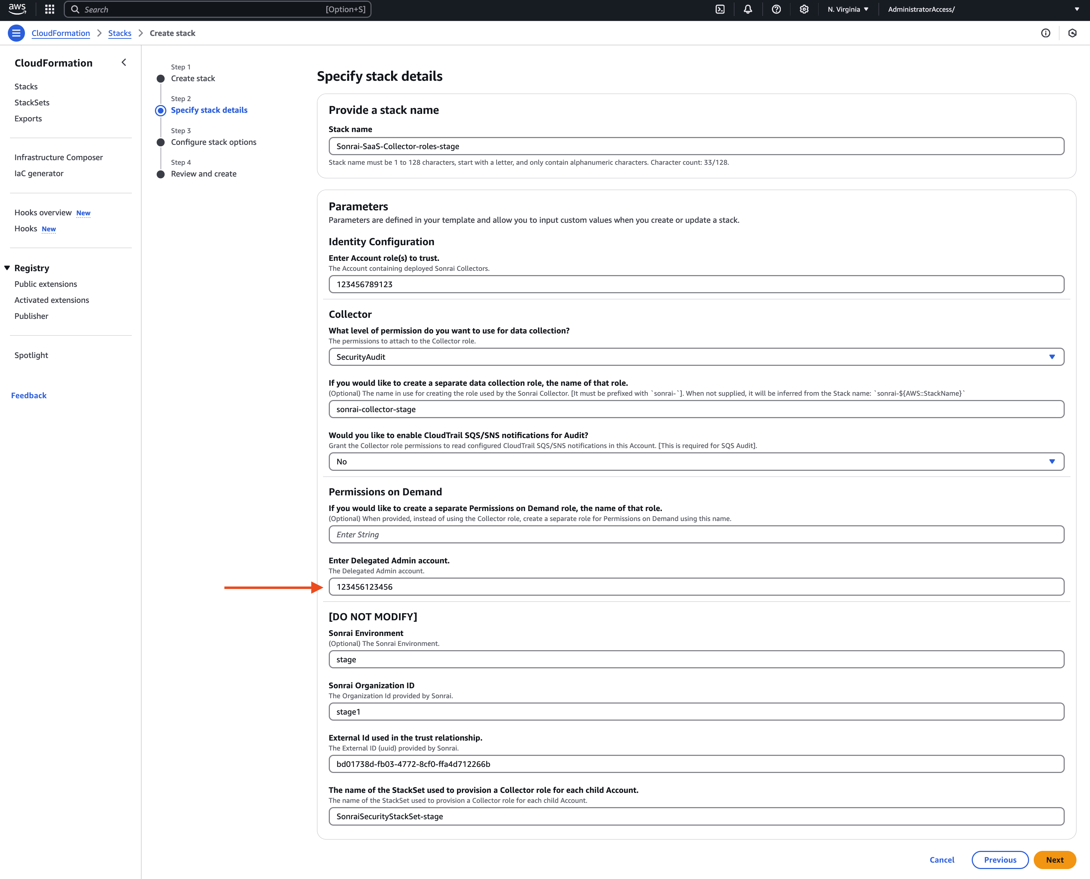Image resolution: width=1090 pixels, height=879 pixels.
Task: Open the help question mark icon
Action: 776,9
